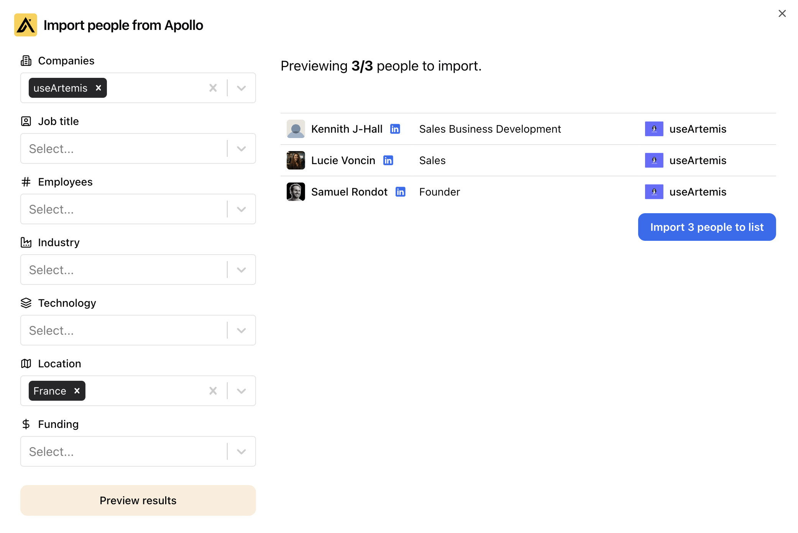Expand the Companies dropdown arrow
Screen dimensions: 798x533
point(241,88)
